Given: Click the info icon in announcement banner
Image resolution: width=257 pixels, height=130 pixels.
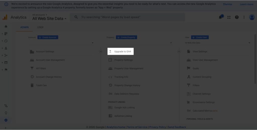Looking at the screenshot, I should pyautogui.click(x=6, y=4).
